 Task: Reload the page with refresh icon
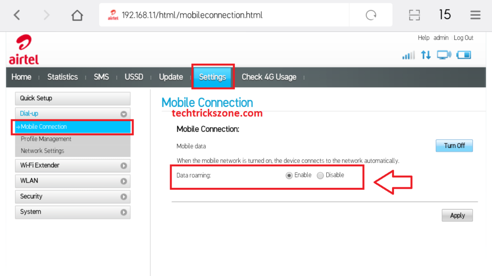tap(371, 15)
